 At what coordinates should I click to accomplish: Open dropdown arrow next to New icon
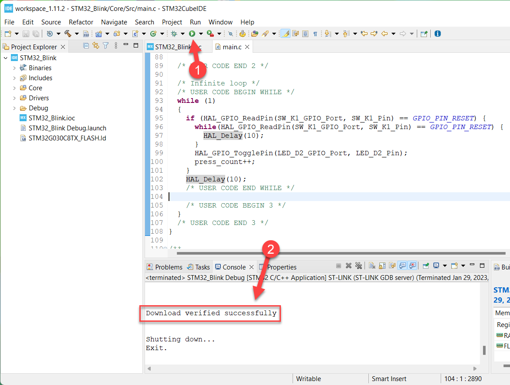coord(17,34)
